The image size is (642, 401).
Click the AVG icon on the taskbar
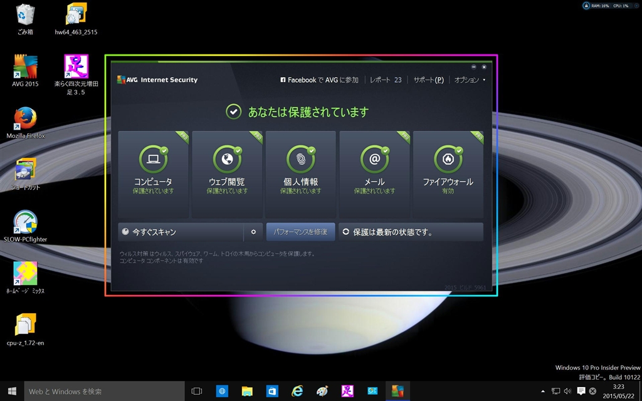tap(397, 391)
